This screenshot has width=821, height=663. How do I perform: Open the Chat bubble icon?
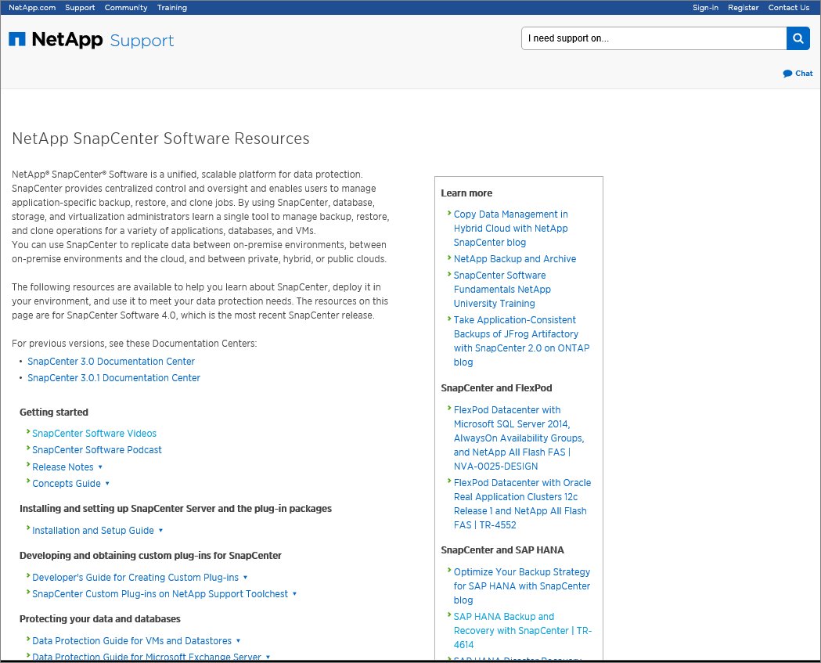point(787,74)
